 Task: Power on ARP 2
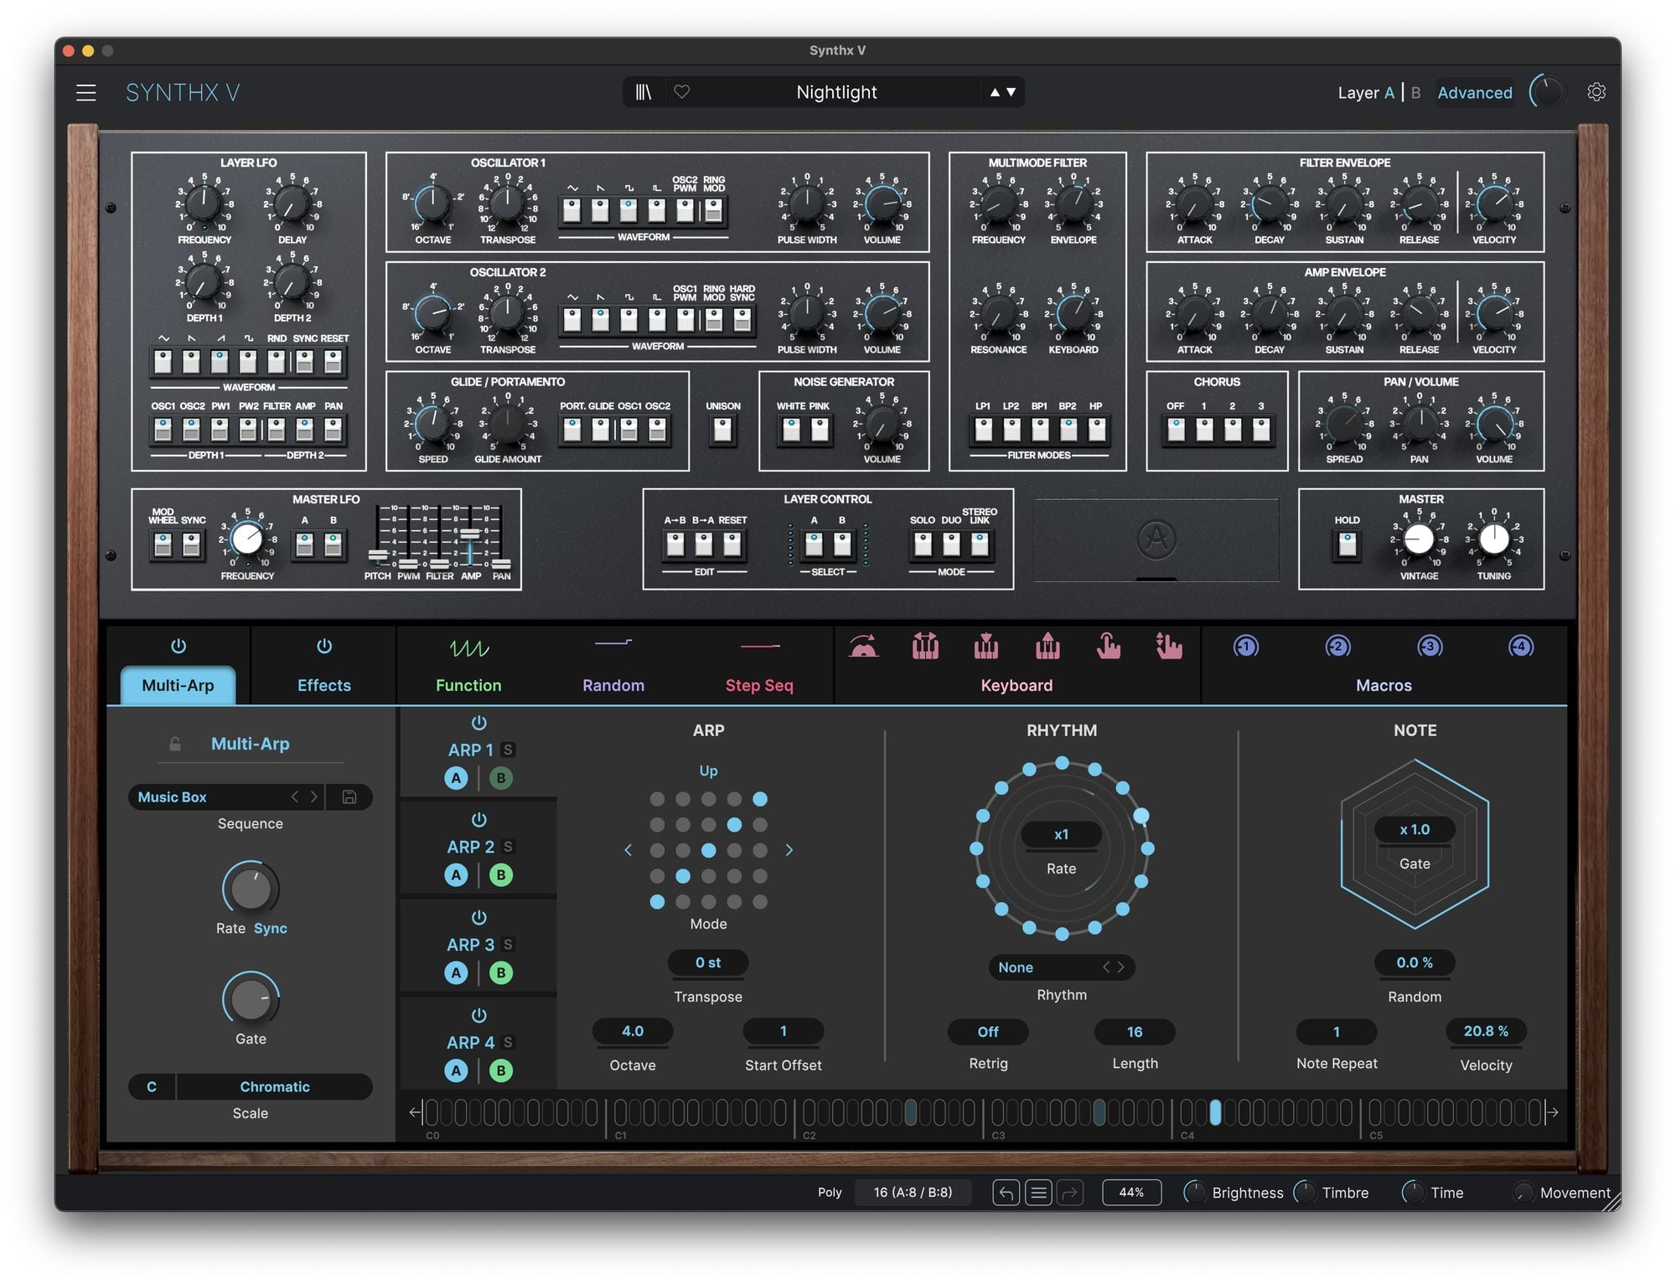478,819
